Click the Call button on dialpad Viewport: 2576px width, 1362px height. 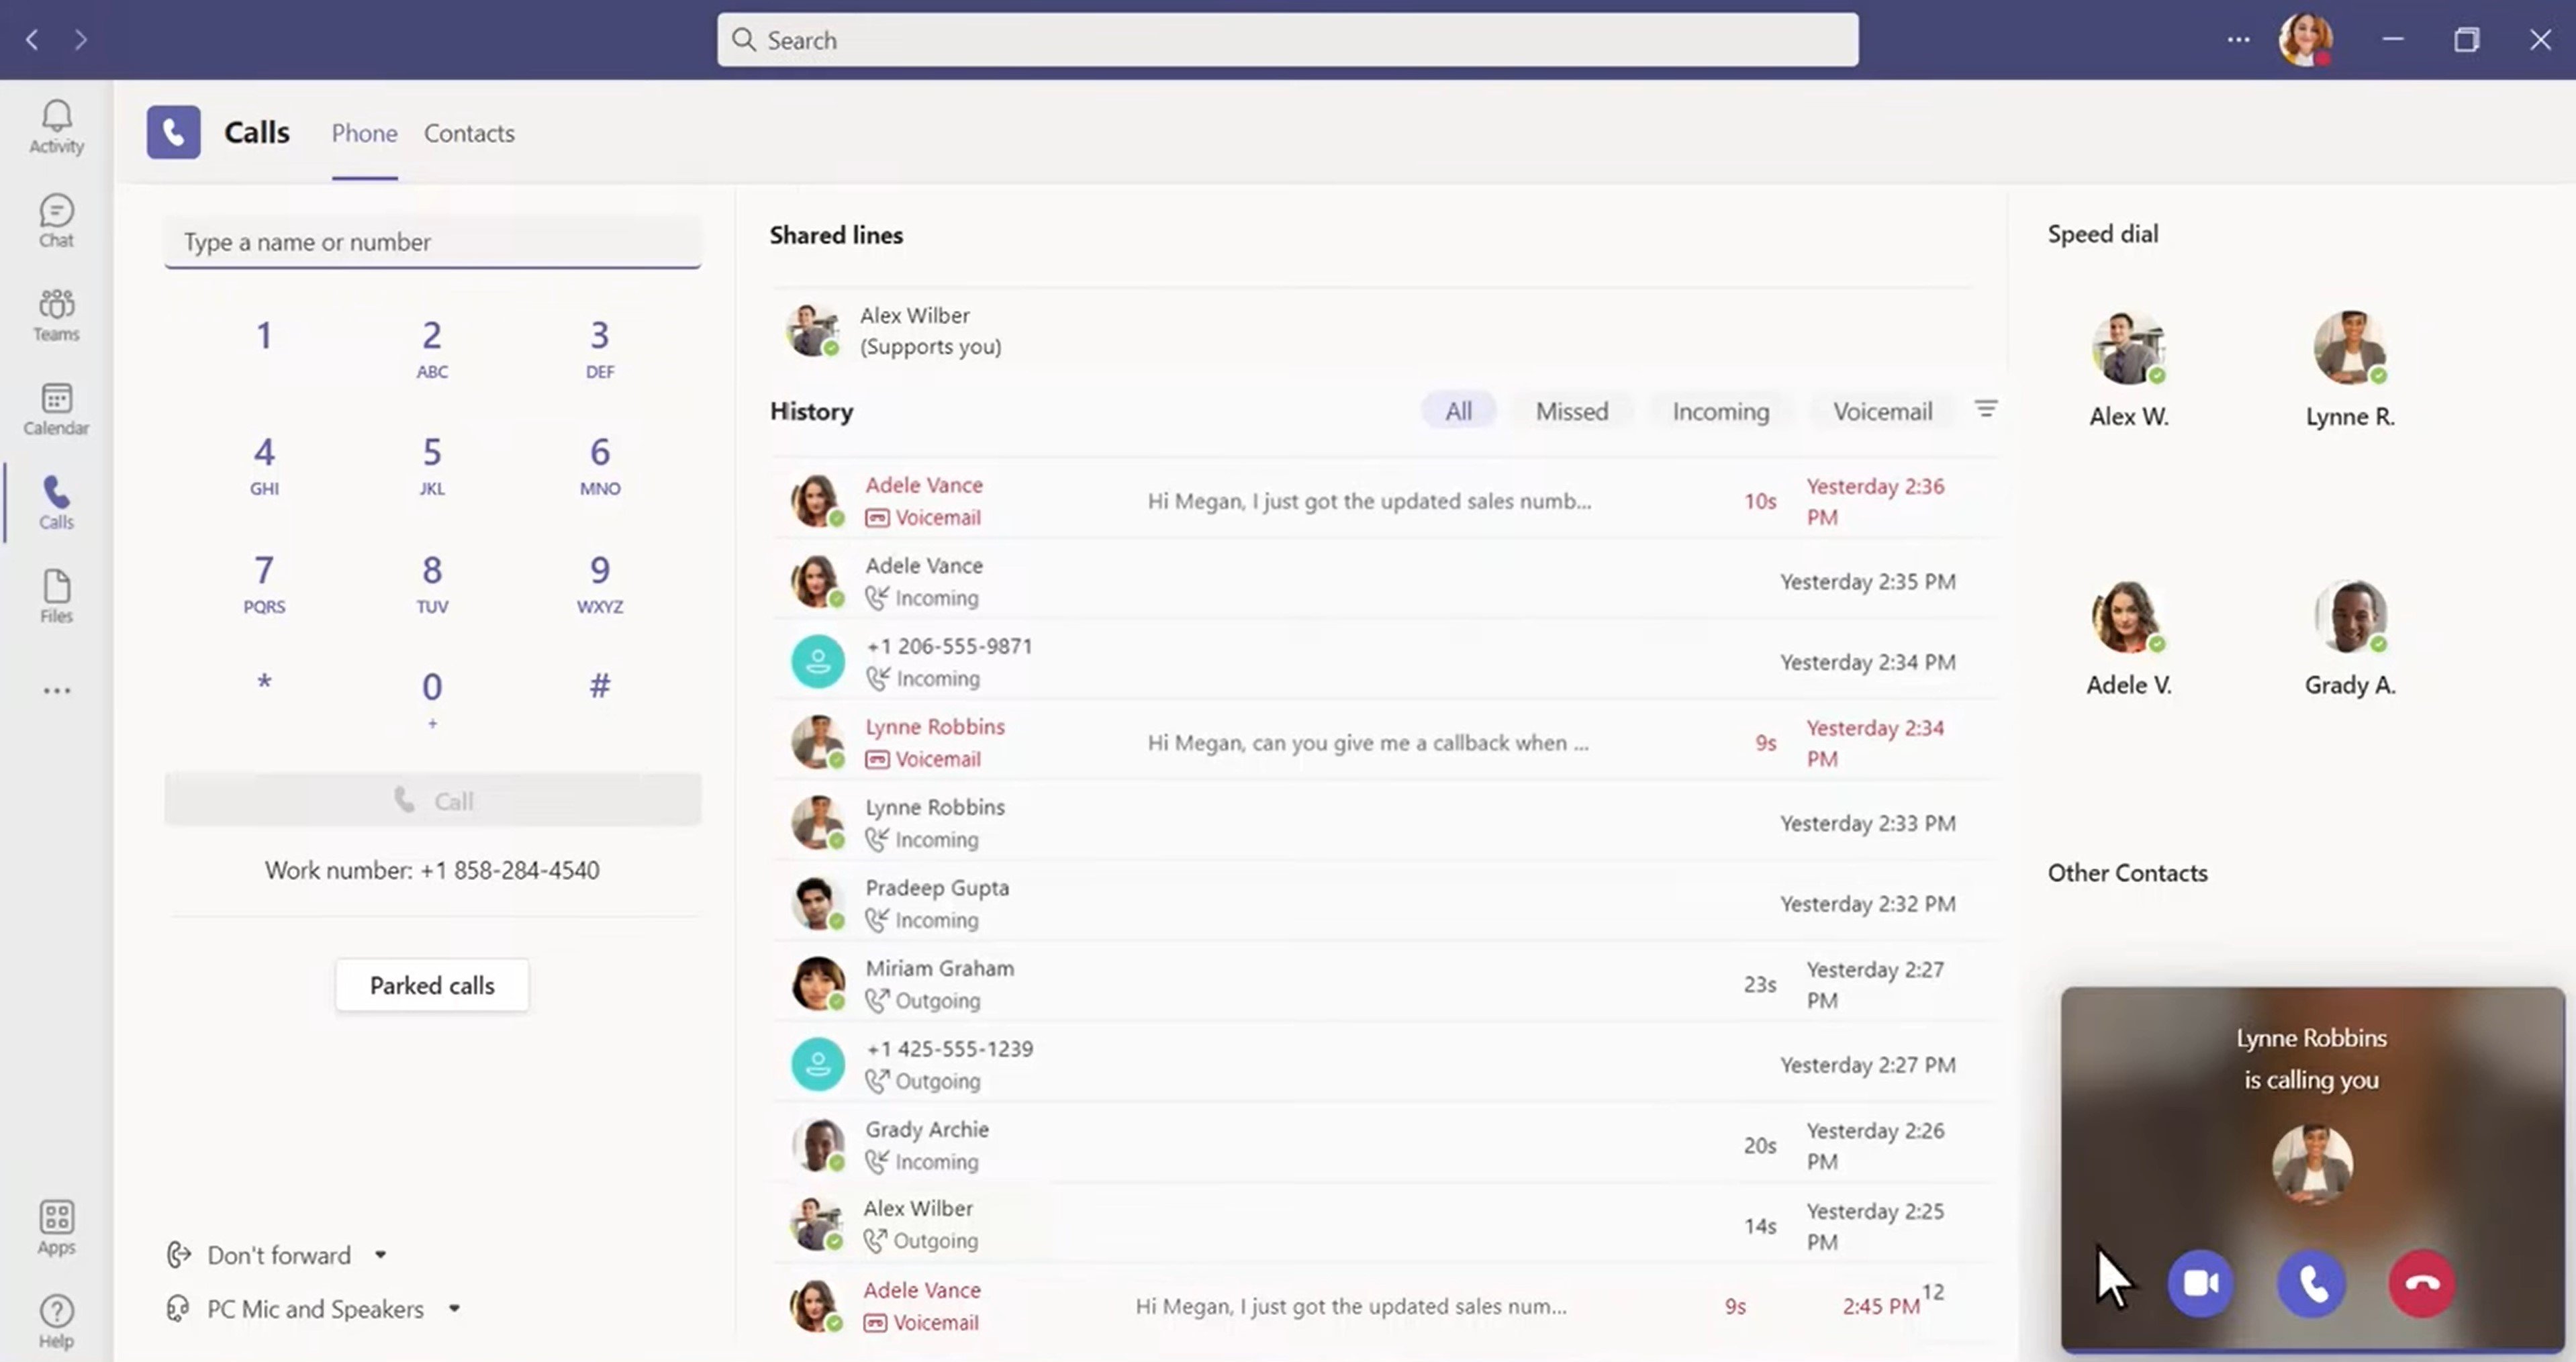tap(433, 800)
